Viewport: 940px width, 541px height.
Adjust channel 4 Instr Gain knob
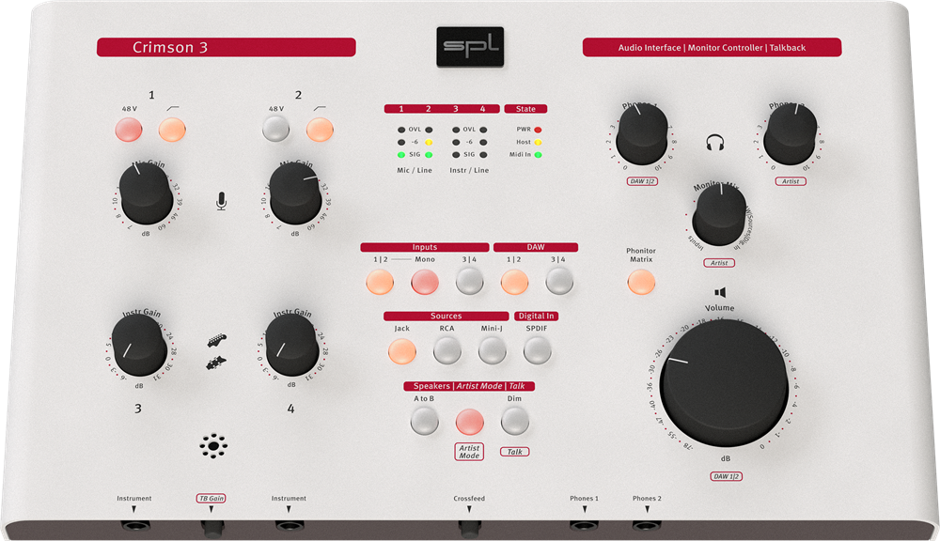[292, 345]
